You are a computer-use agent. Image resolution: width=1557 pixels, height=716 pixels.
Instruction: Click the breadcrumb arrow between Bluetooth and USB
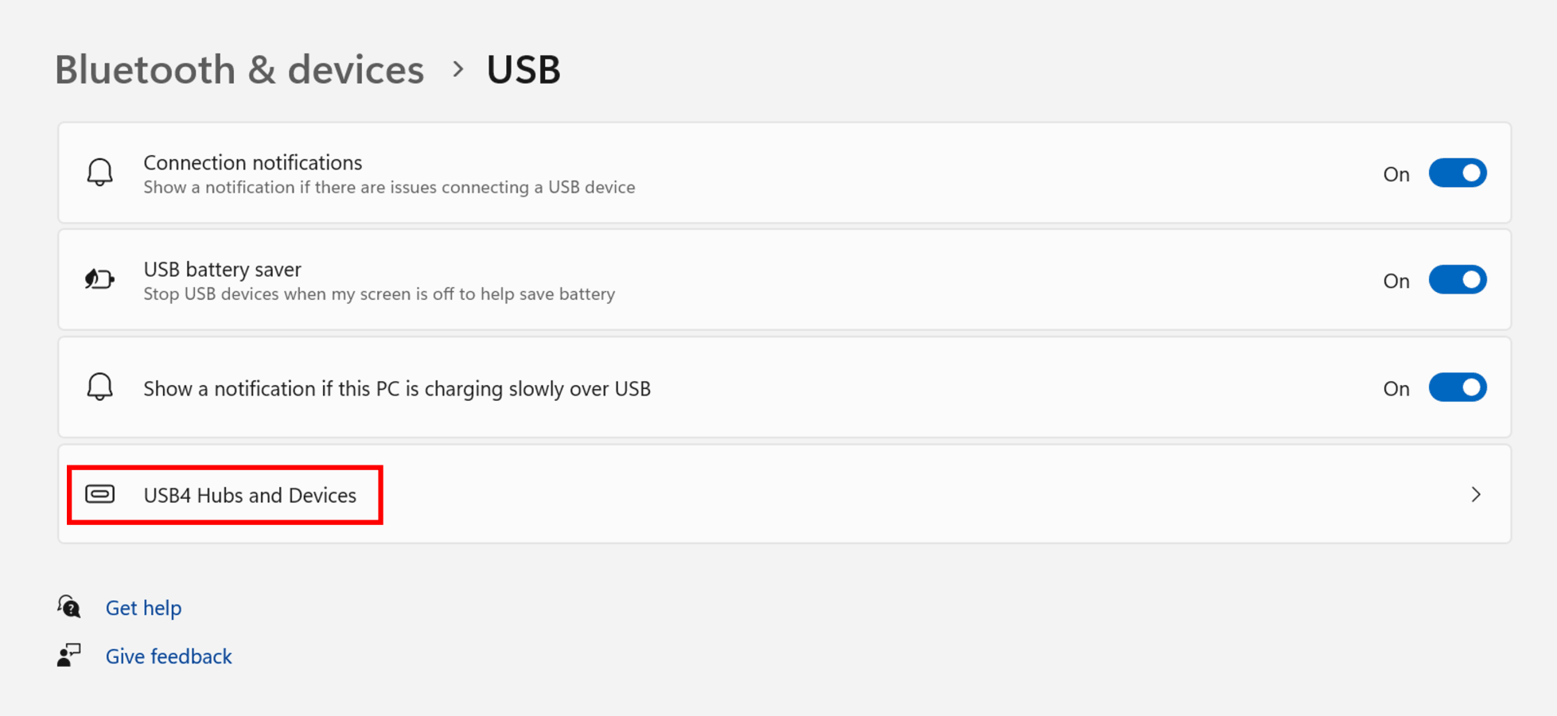coord(457,70)
